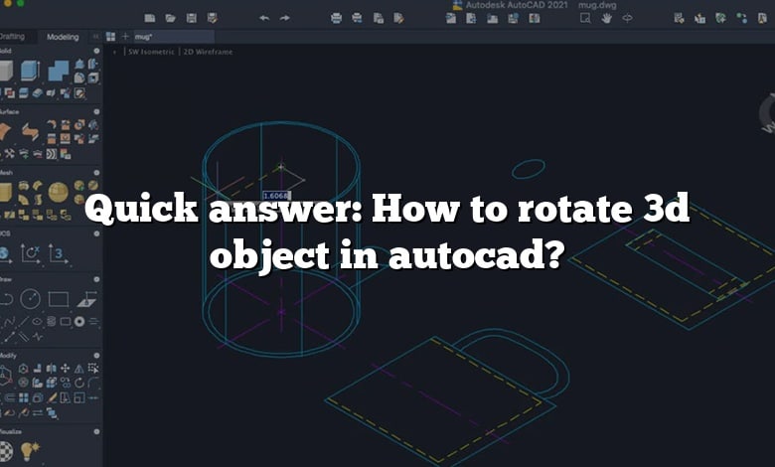The image size is (775, 467).
Task: Click the Save floppy disk icon
Action: coord(193,18)
